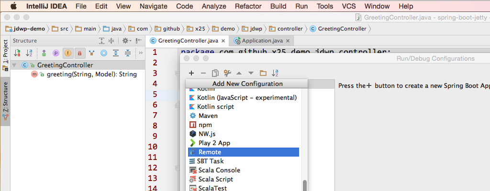490x191 pixels.
Task: Toggle Sort Alphabetically in Structure toolbar
Action: [29, 53]
